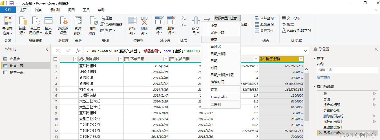Open 数据源设置 (Data Source Settings)
380x140 pixels.
coord(63,25)
